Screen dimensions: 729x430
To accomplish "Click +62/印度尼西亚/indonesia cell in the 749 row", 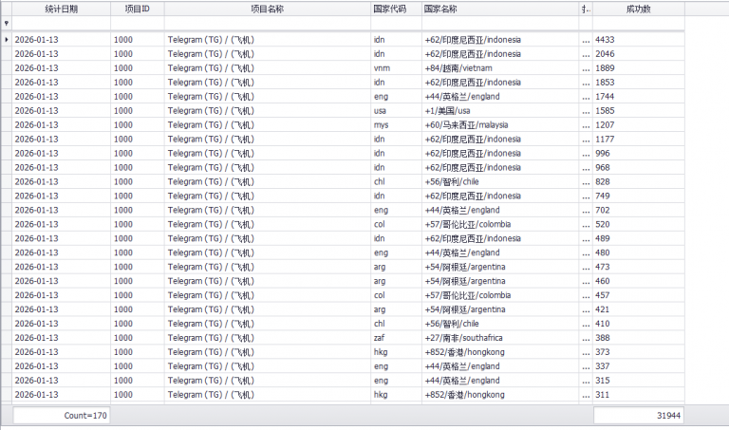I will tap(500, 196).
